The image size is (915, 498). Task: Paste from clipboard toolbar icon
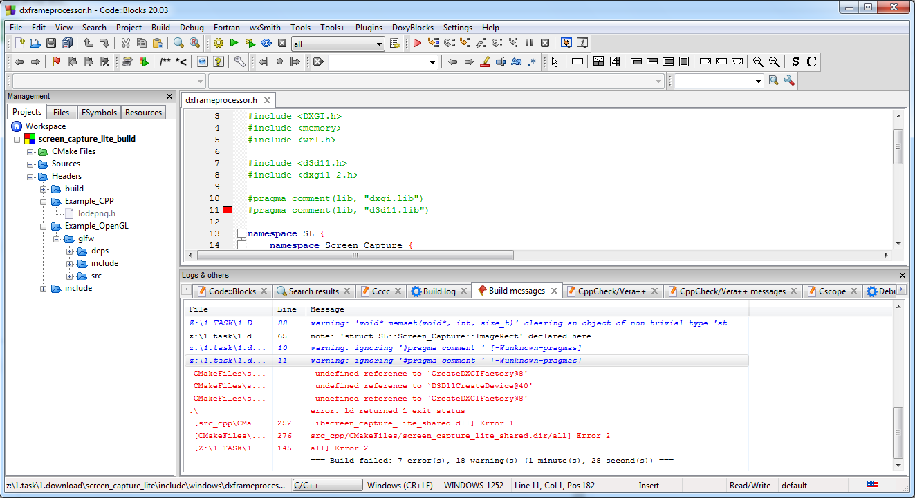pyautogui.click(x=158, y=44)
